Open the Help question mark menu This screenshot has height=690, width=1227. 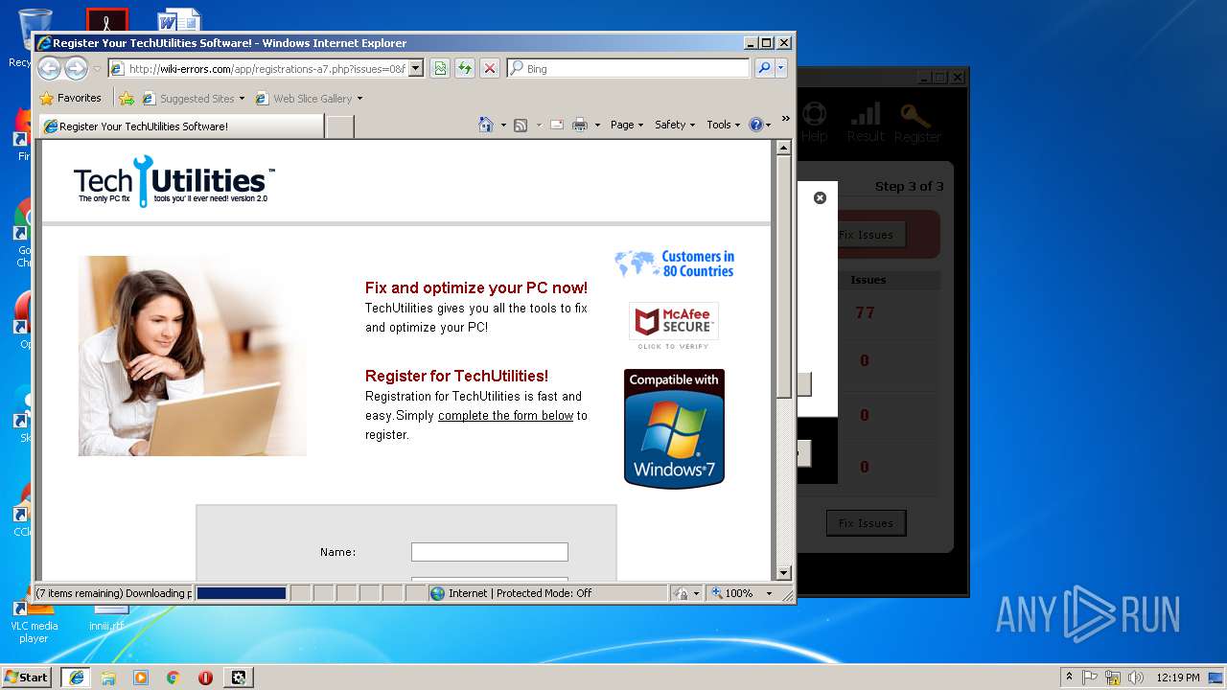759,125
